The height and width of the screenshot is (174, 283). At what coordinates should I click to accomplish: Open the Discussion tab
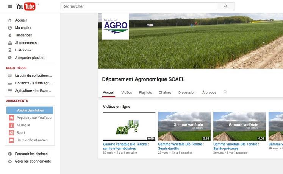tap(187, 93)
